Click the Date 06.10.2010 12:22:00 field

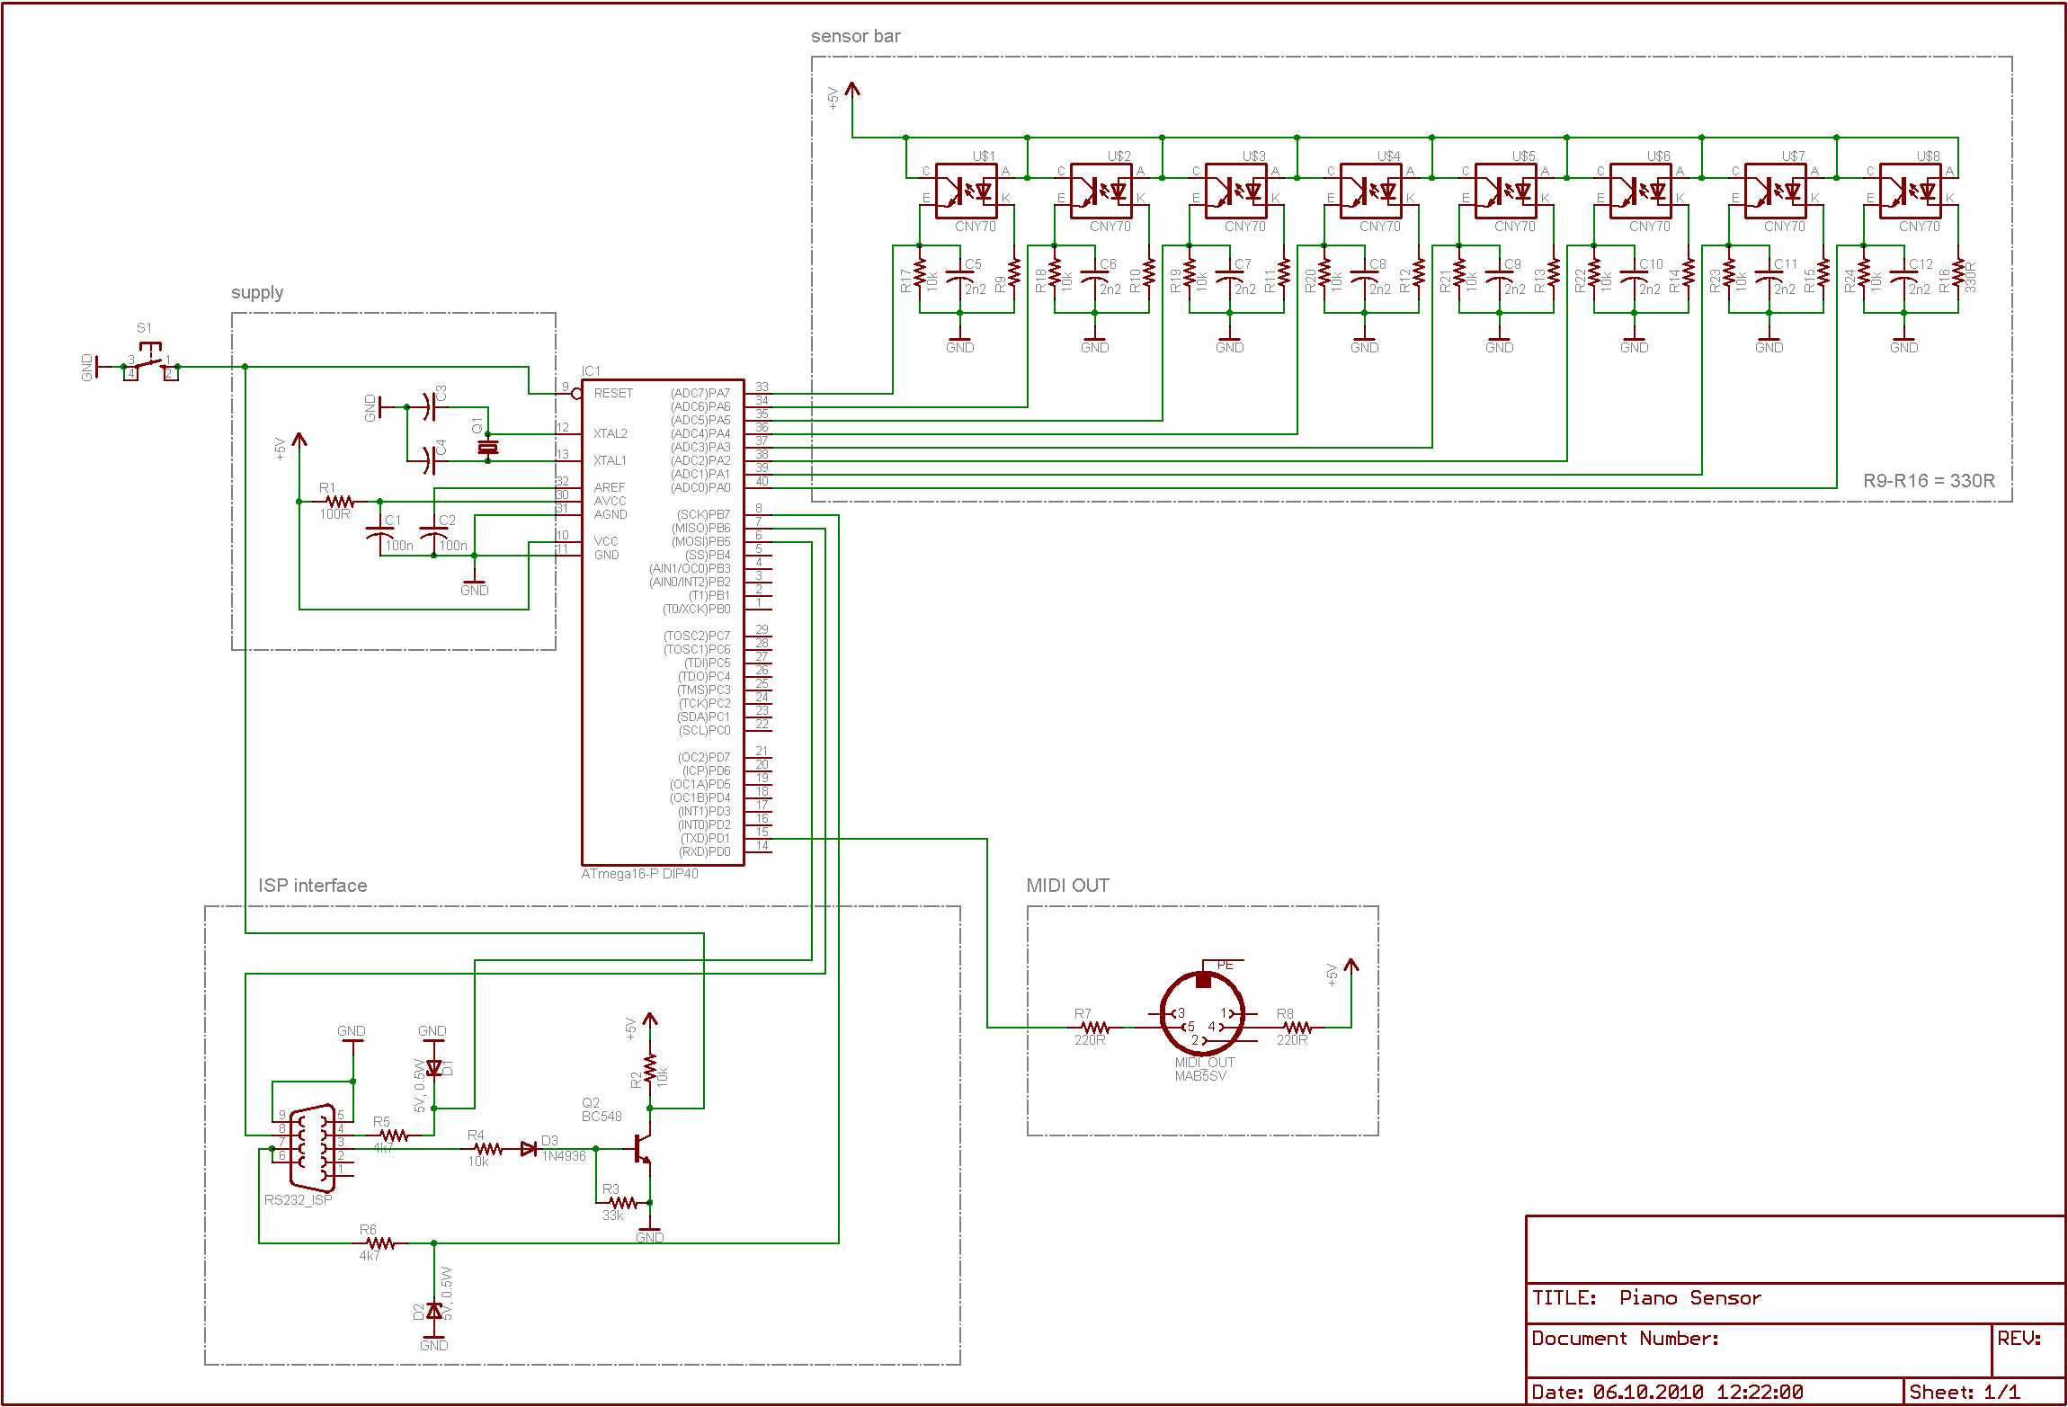point(1715,1391)
